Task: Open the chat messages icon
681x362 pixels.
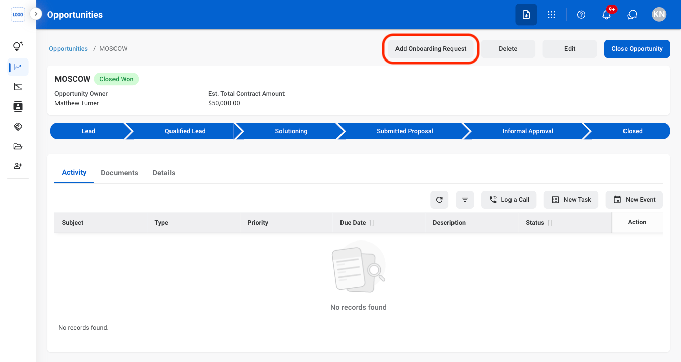Action: pyautogui.click(x=632, y=15)
